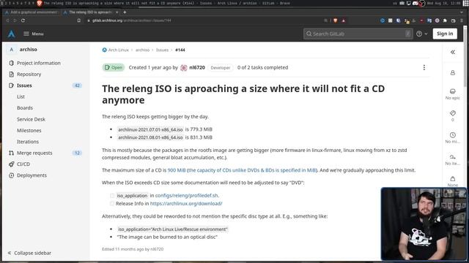469x263 pixels.
Task: Open Service Desk
Action: (x=31, y=119)
